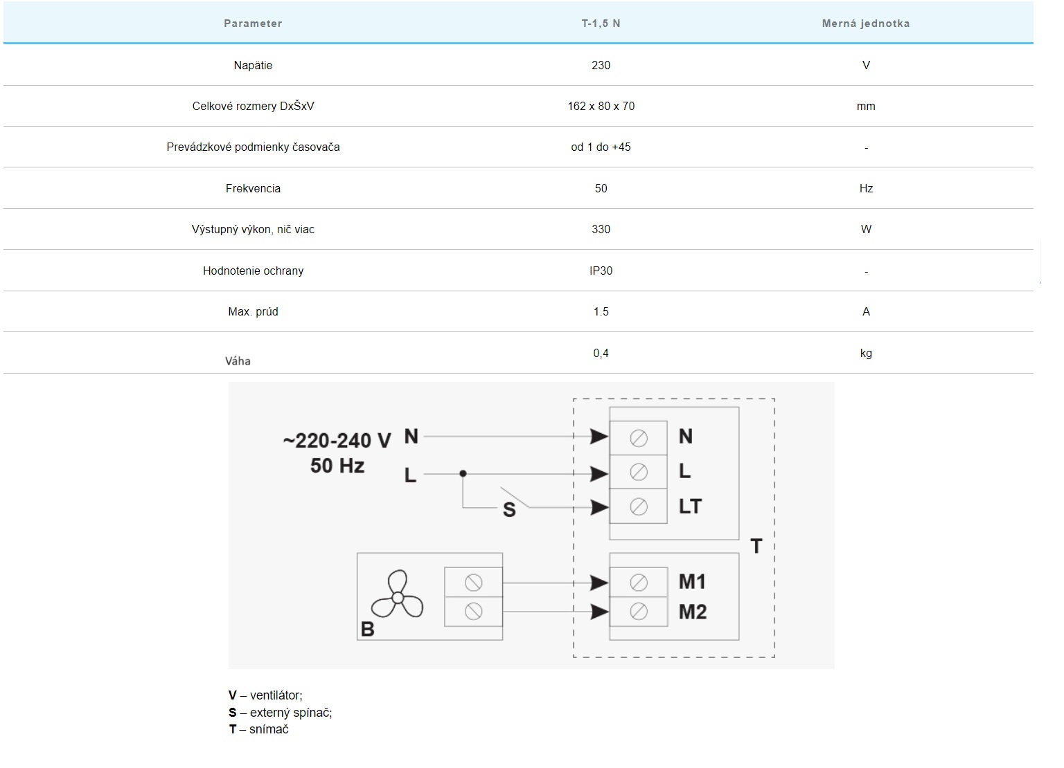Click the M1 screw terminal symbol
The height and width of the screenshot is (768, 1064).
tap(639, 583)
